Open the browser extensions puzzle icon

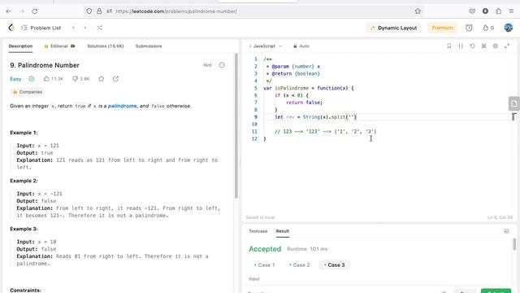[498, 11]
